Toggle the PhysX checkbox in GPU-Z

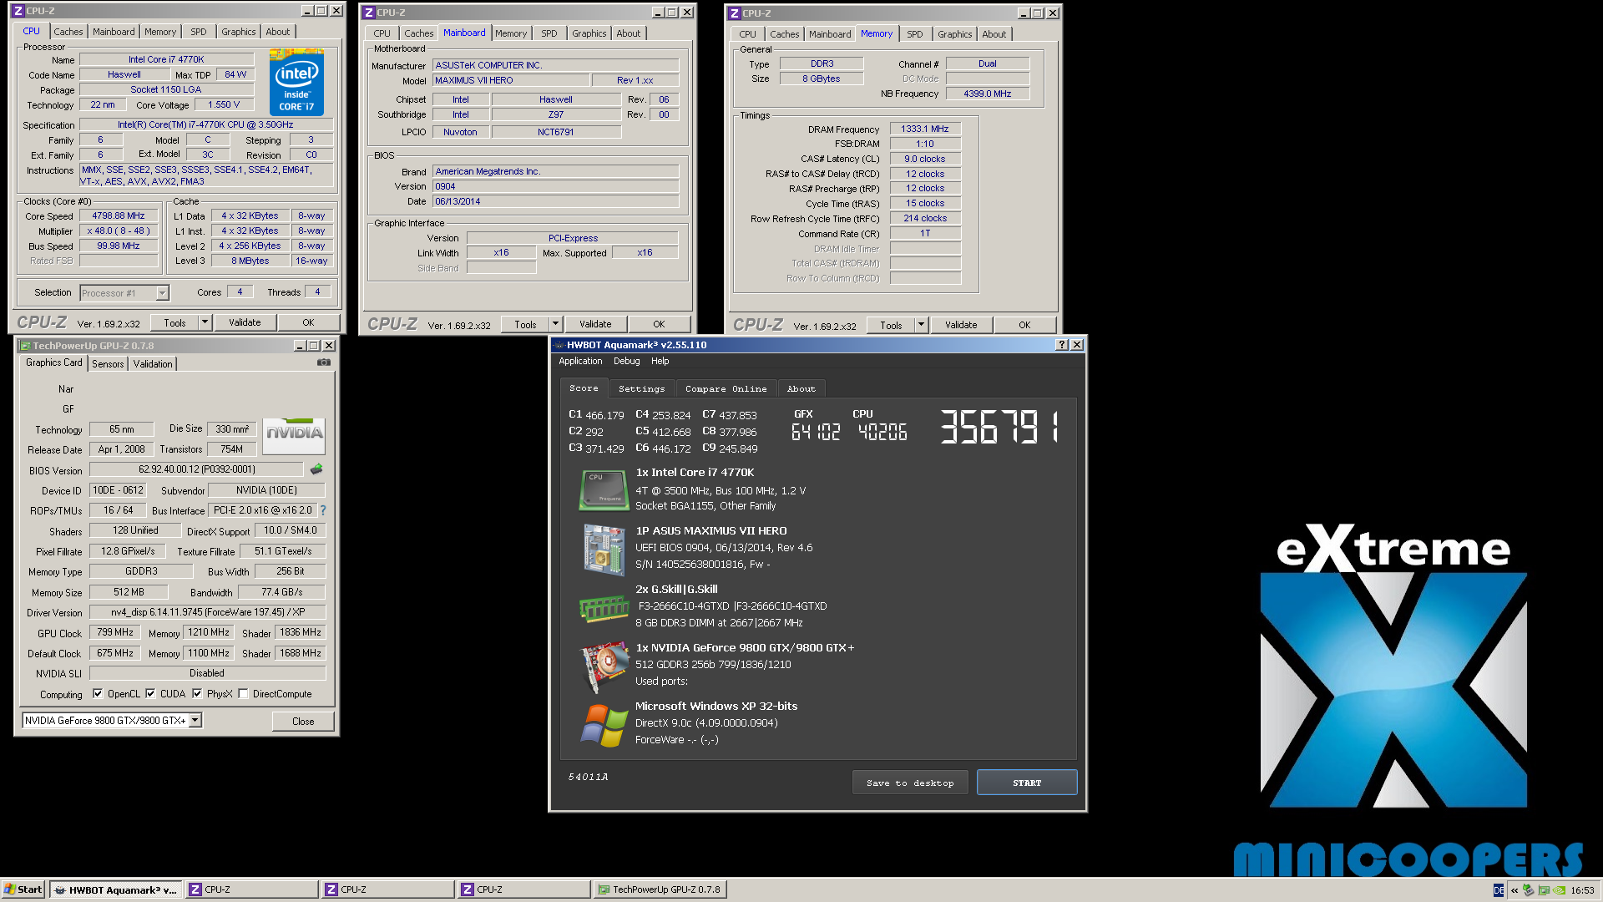pos(197,693)
